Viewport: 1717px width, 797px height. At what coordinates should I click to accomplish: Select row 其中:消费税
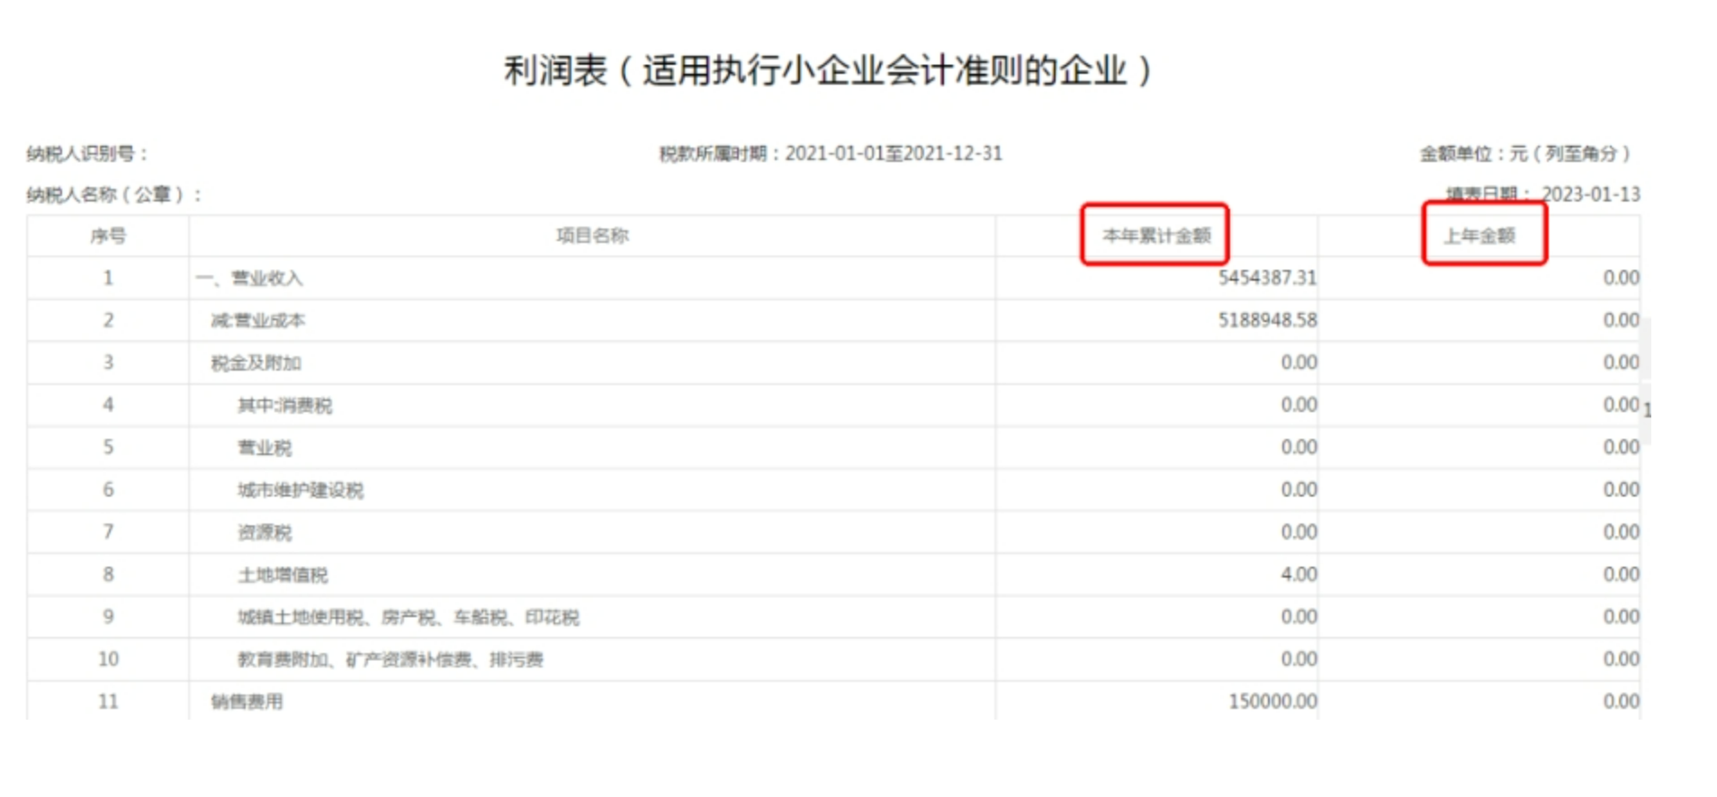coord(833,405)
